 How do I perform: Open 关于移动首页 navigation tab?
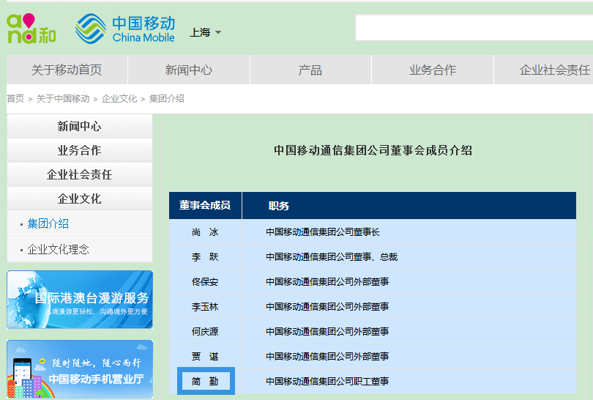(67, 70)
